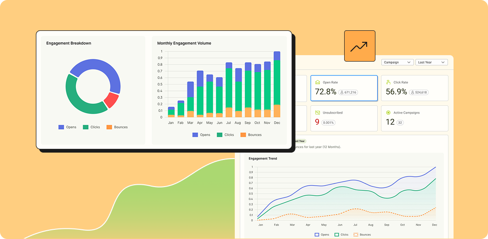
Task: Toggle Clicks series in Engagement Trend legend
Action: point(341,234)
